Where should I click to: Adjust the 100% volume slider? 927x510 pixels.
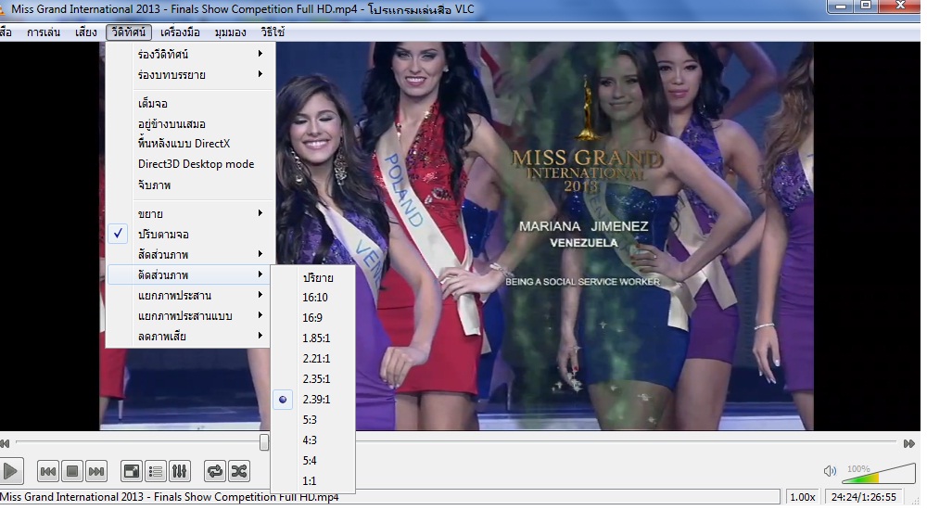[x=879, y=473]
